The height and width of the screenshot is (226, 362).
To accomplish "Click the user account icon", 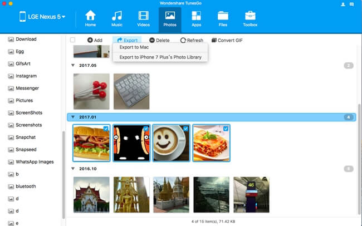I will click(x=343, y=4).
